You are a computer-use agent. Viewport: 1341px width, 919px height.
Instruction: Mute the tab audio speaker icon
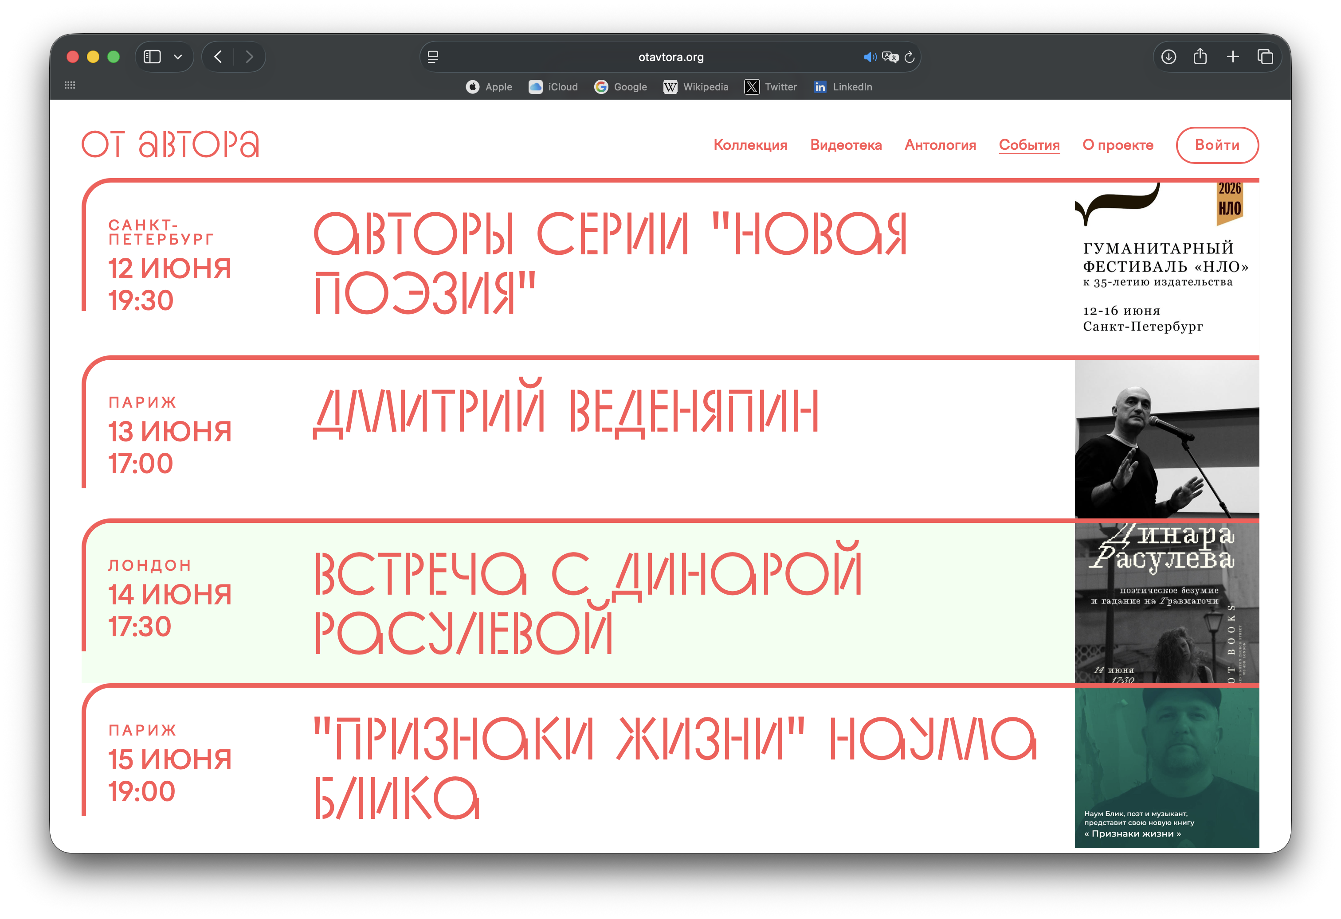pos(870,57)
